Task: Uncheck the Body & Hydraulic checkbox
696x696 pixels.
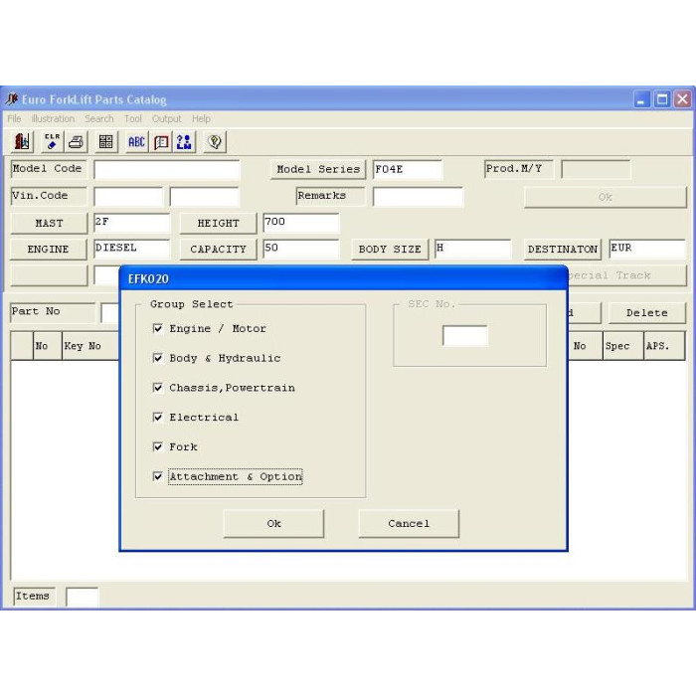Action: [x=157, y=358]
